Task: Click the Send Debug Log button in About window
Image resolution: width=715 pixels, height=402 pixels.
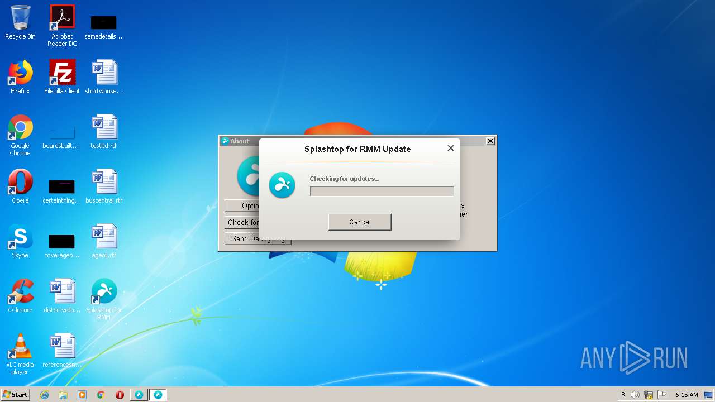Action: pyautogui.click(x=258, y=238)
